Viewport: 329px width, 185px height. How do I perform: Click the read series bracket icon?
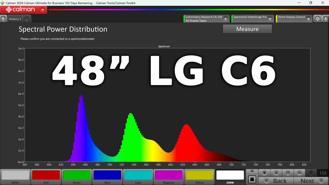pyautogui.click(x=288, y=173)
